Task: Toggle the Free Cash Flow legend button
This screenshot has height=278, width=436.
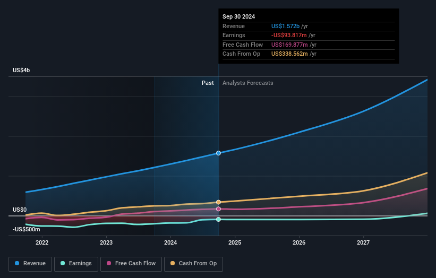Action: pyautogui.click(x=131, y=264)
